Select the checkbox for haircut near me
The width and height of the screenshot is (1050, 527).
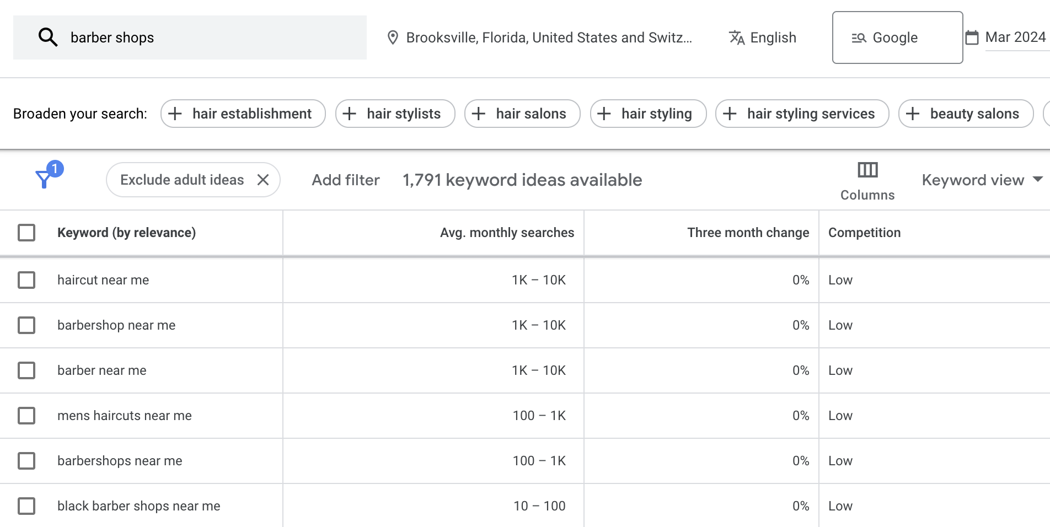[26, 280]
